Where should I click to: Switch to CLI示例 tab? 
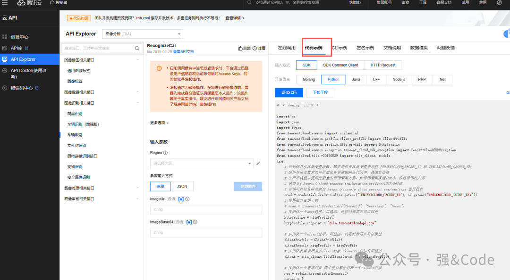[x=340, y=48]
